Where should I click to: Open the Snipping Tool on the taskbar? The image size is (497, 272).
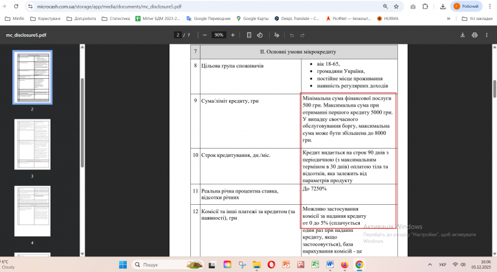[x=243, y=265]
